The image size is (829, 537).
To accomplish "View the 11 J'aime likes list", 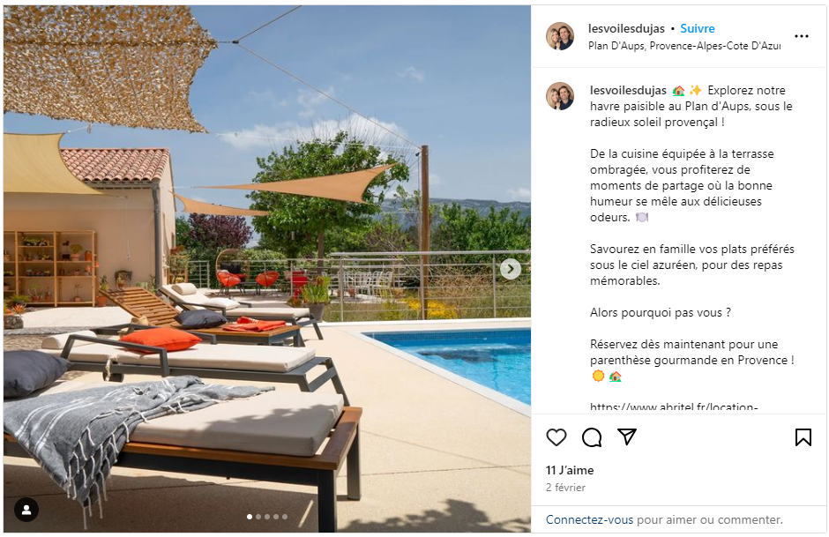I will click(x=570, y=470).
